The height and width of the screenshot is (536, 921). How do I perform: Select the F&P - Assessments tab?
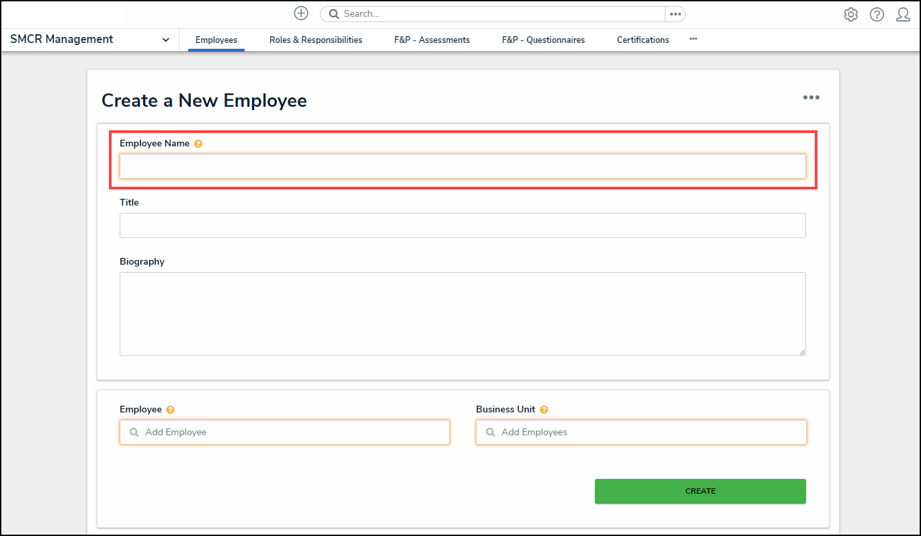tap(432, 40)
